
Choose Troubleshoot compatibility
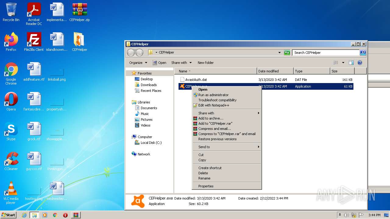227,100
